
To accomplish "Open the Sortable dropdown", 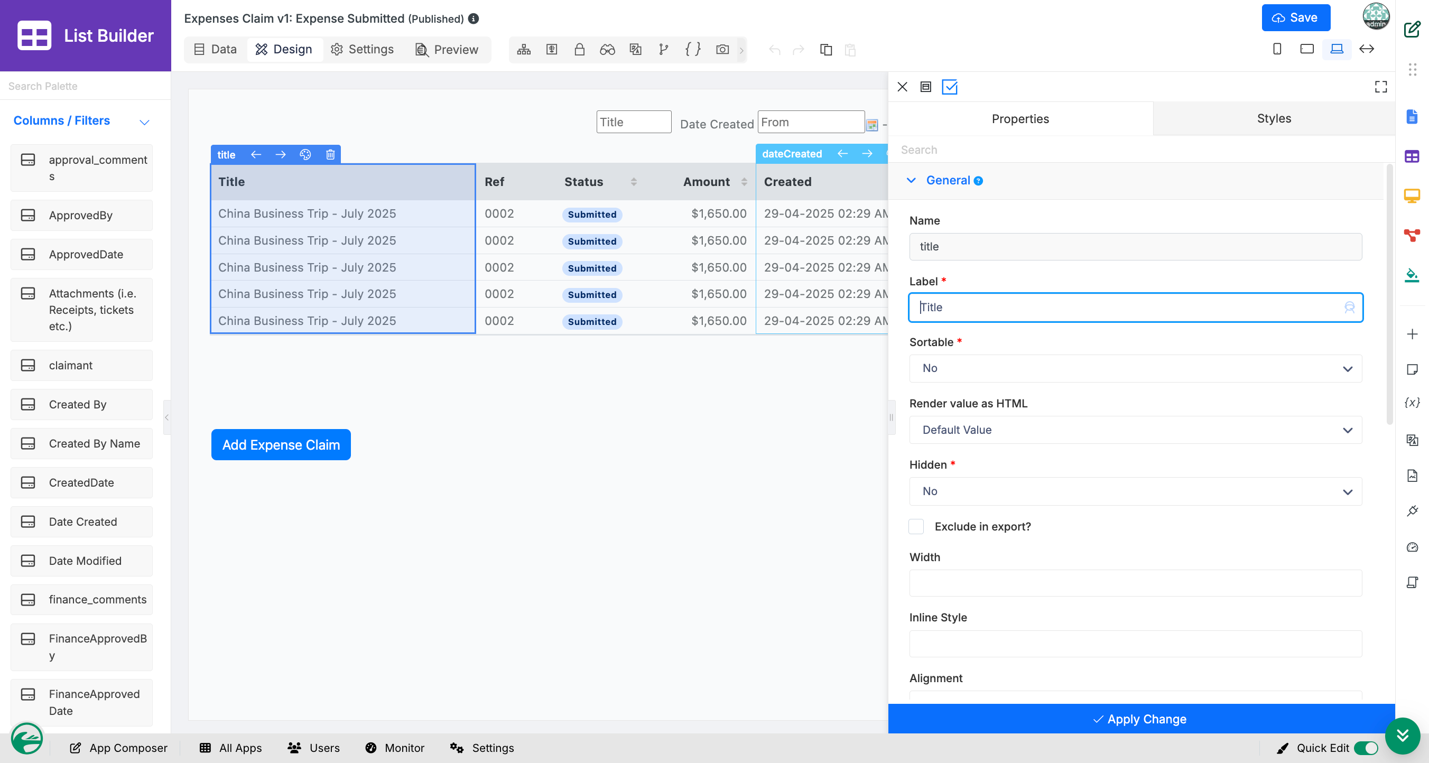I will (x=1135, y=368).
